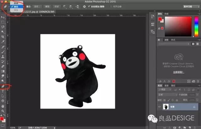Select the Crop tool

click(x=3, y=36)
